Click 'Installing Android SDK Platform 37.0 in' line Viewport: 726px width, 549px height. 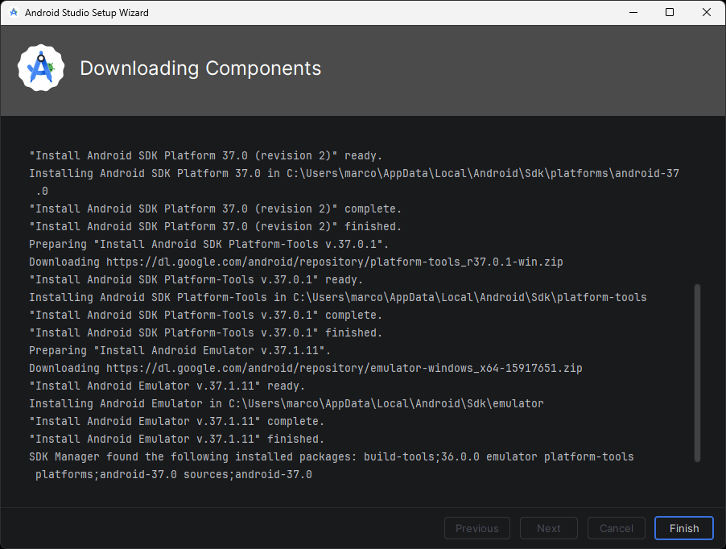click(353, 174)
